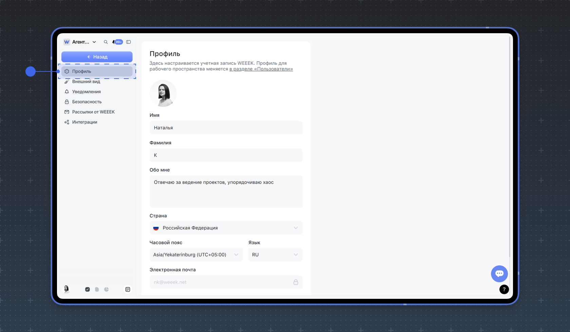This screenshot has width=570, height=332.
Task: Follow the «Пользователи» section link
Action: pyautogui.click(x=261, y=69)
